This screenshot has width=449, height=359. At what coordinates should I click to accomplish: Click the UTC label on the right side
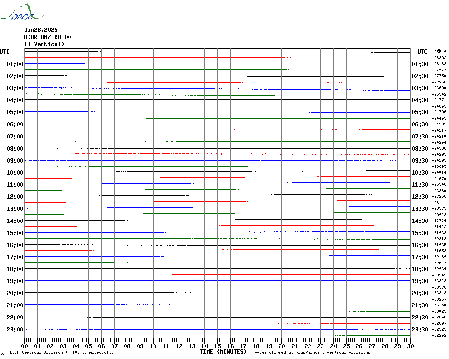click(x=422, y=52)
